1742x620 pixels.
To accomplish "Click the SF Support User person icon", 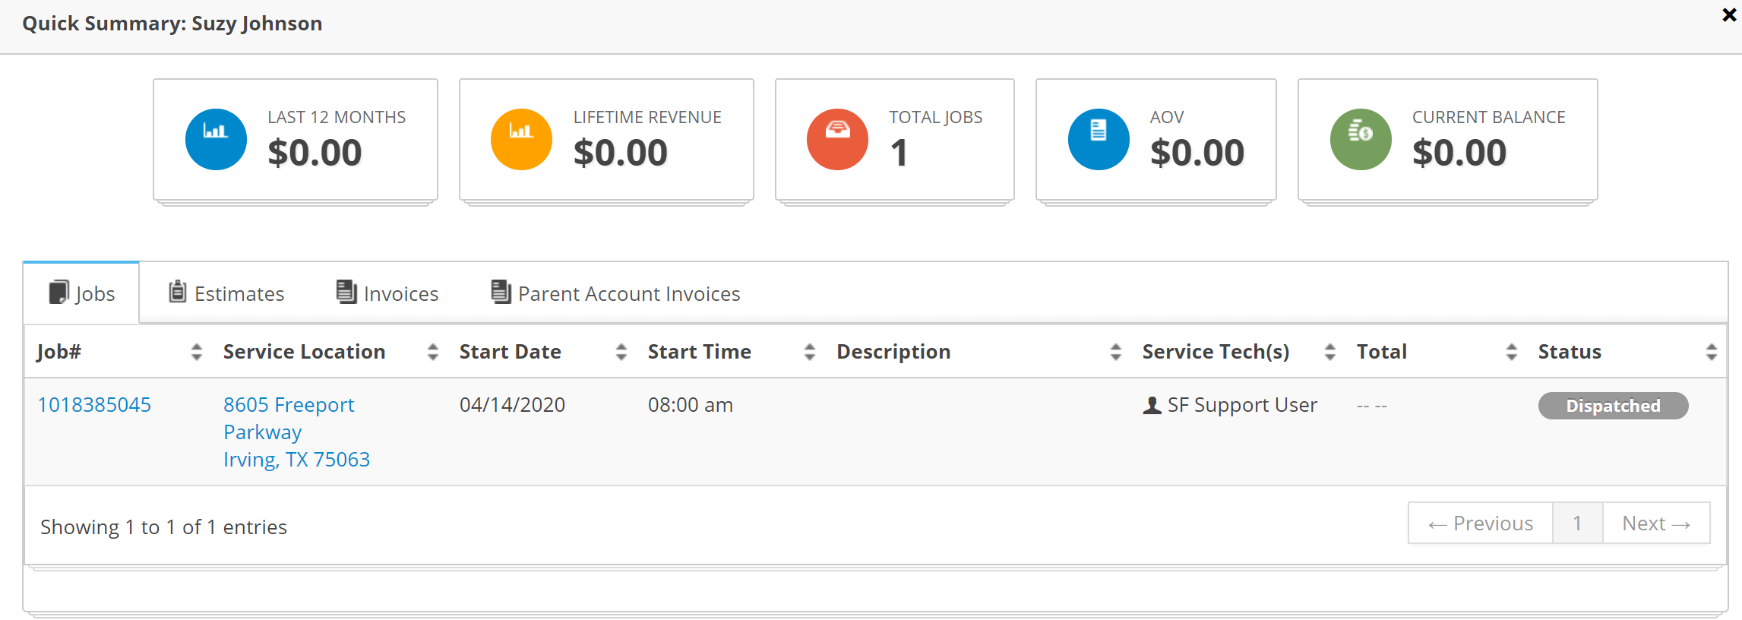I will (x=1152, y=406).
